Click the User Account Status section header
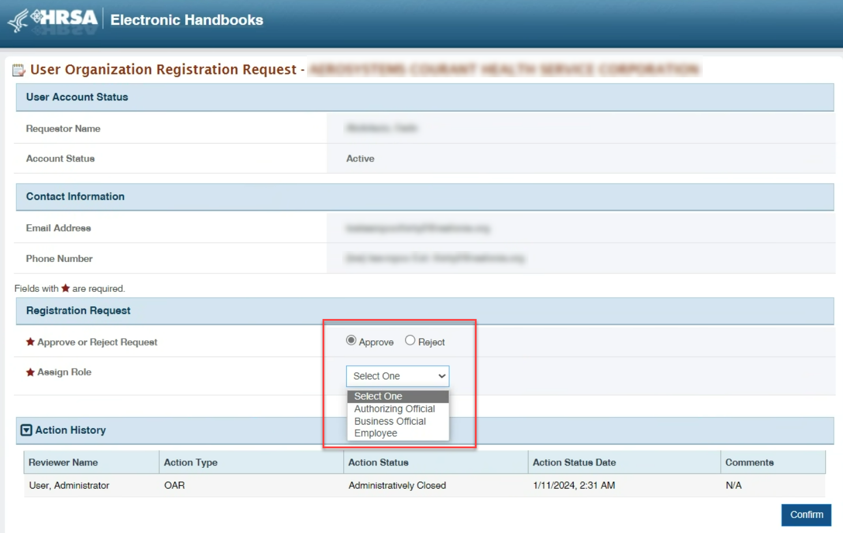843x533 pixels. point(425,97)
